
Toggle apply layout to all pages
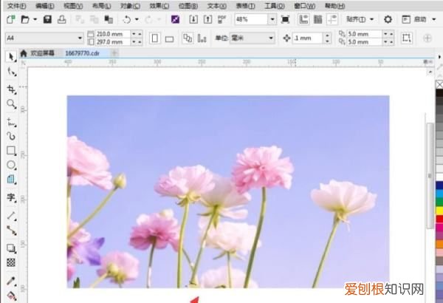tap(188, 38)
